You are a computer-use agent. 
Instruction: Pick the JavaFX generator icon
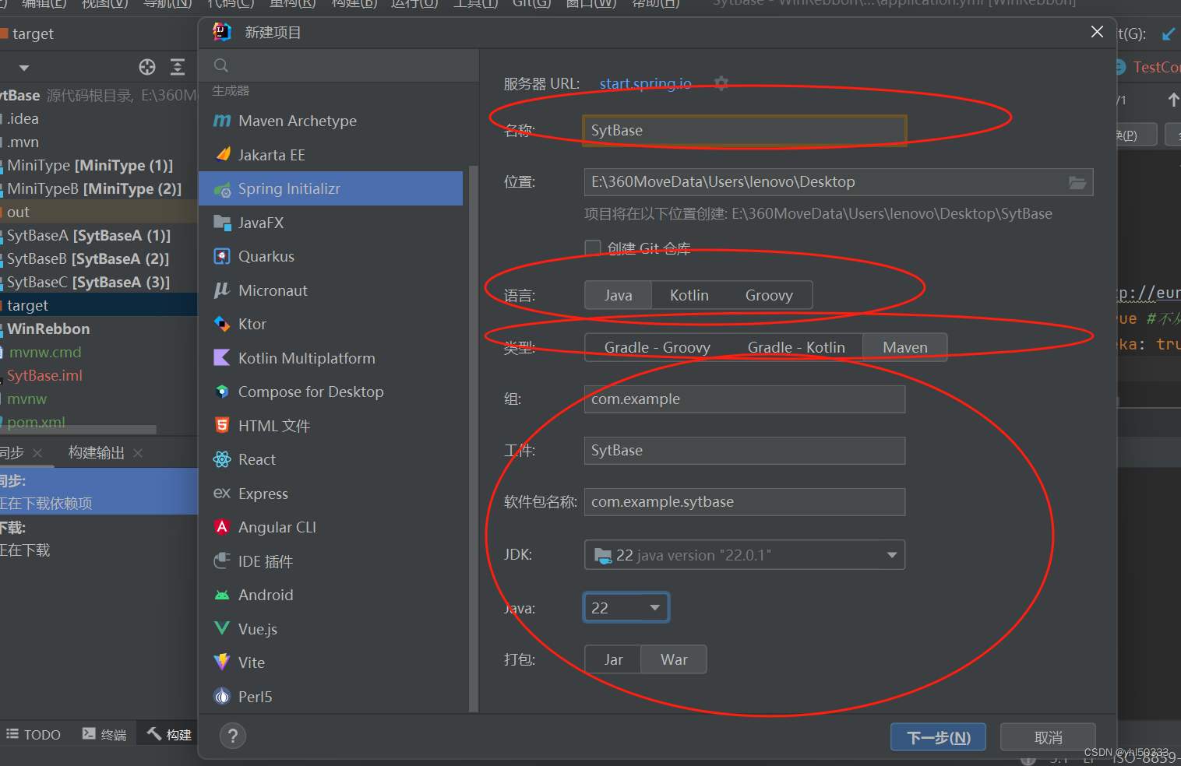[222, 223]
